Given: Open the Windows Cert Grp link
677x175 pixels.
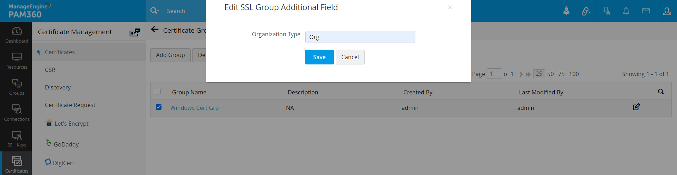Looking at the screenshot, I should click(194, 108).
